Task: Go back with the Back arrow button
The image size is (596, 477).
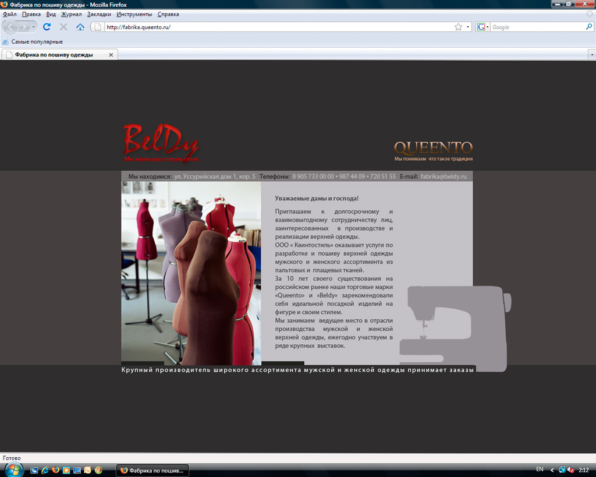Action: [x=10, y=27]
